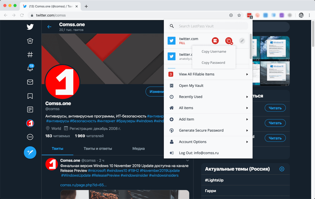
Task: Select the first twitter.com vault entry
Action: [188, 41]
